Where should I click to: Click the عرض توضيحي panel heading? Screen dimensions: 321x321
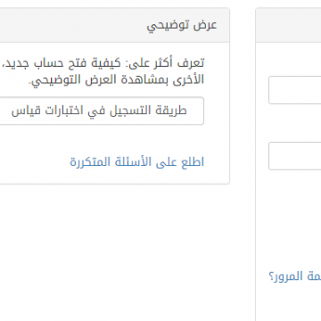[x=182, y=25]
